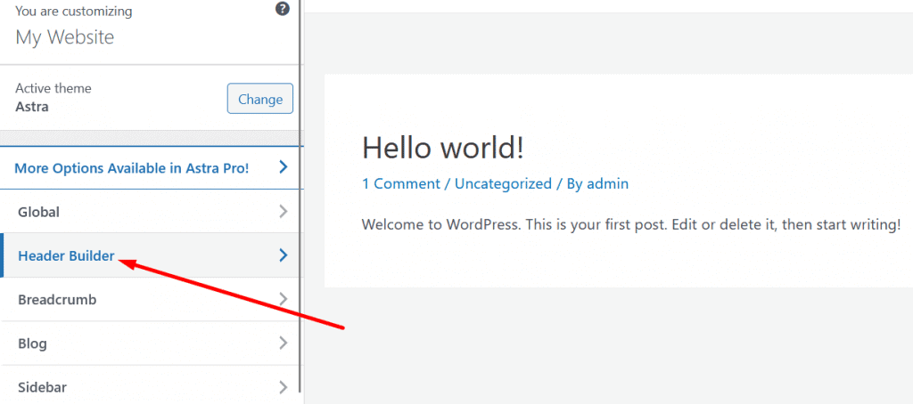
Task: Open More Options Available in Astra Pro
Action: click(152, 168)
